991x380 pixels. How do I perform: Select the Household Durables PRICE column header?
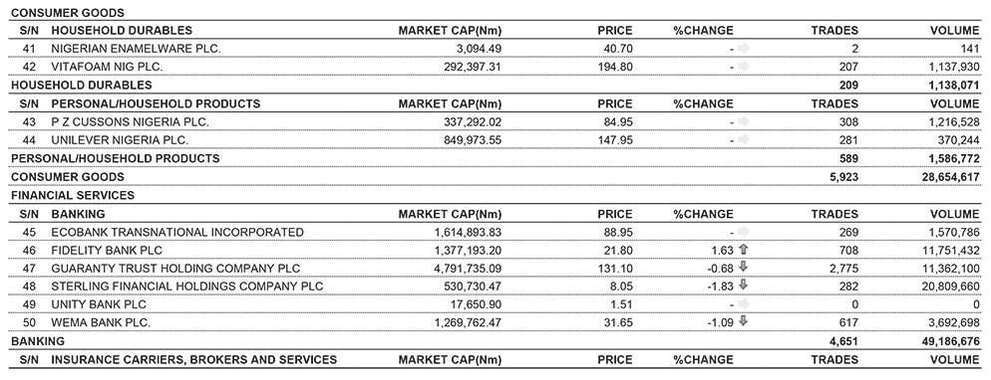(615, 30)
